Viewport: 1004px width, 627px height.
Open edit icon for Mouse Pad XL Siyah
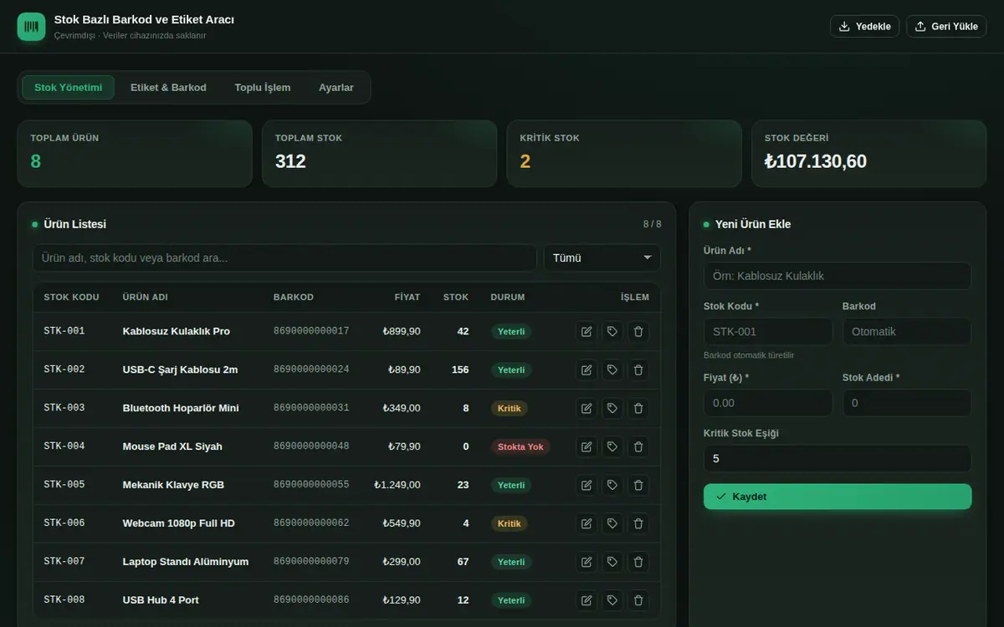587,446
